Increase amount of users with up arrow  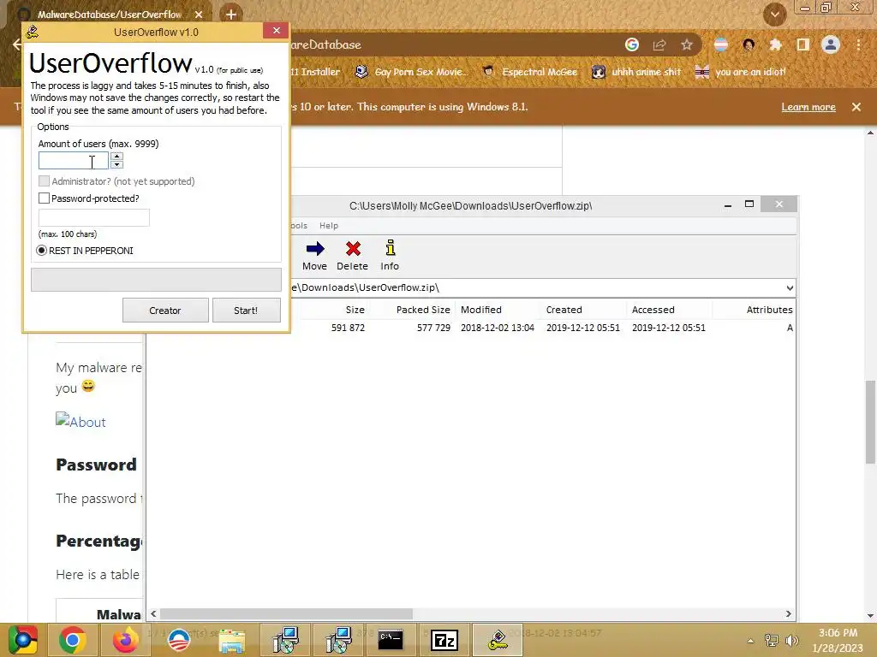point(116,157)
